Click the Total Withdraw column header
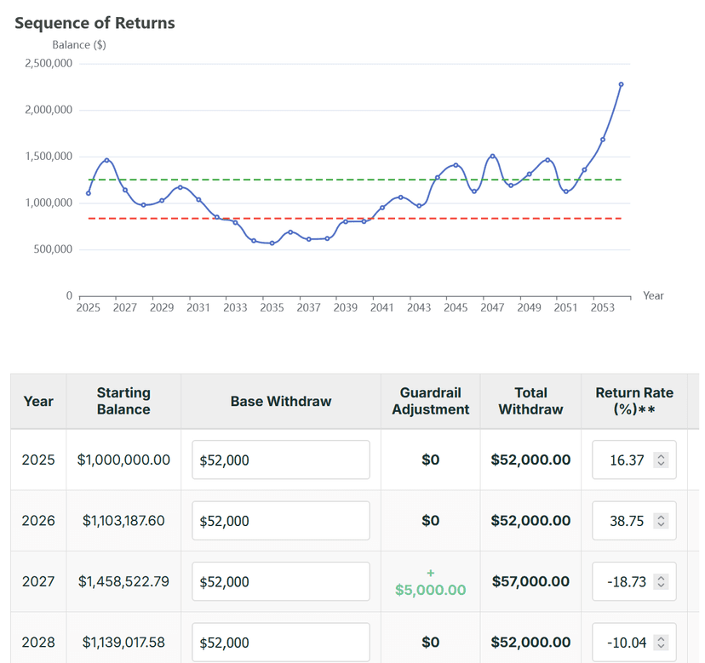Screen dimensions: 705x663 530,401
